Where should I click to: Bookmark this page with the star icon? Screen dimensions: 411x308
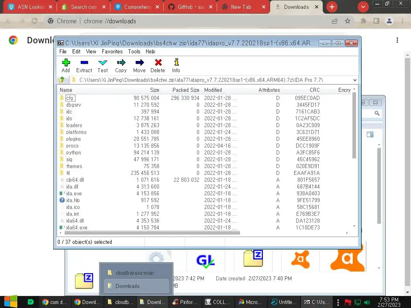click(x=348, y=21)
